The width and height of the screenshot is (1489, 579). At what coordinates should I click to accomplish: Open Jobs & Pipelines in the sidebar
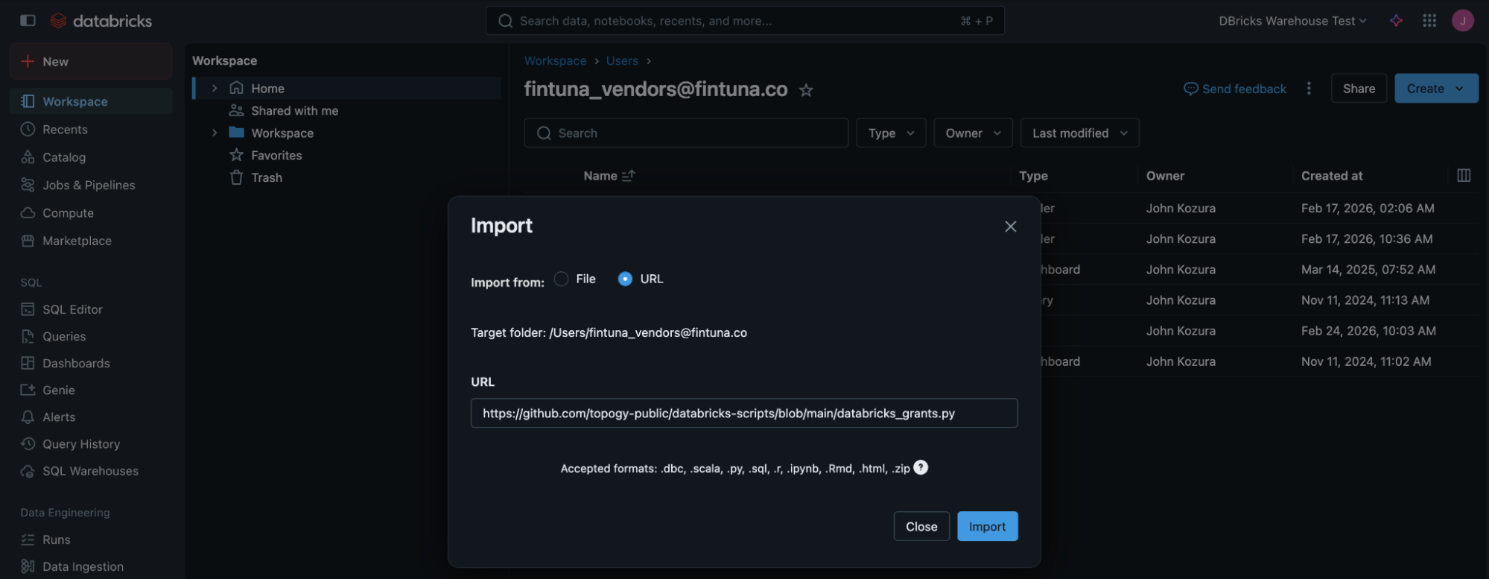91,185
